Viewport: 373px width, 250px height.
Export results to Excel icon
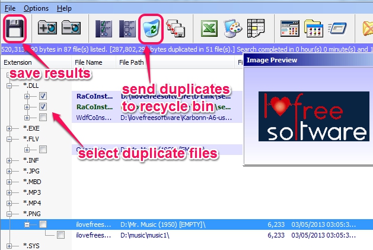(x=209, y=29)
